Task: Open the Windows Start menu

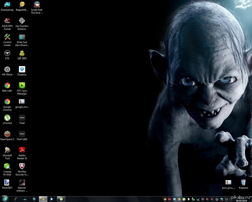Action: (x=5, y=198)
